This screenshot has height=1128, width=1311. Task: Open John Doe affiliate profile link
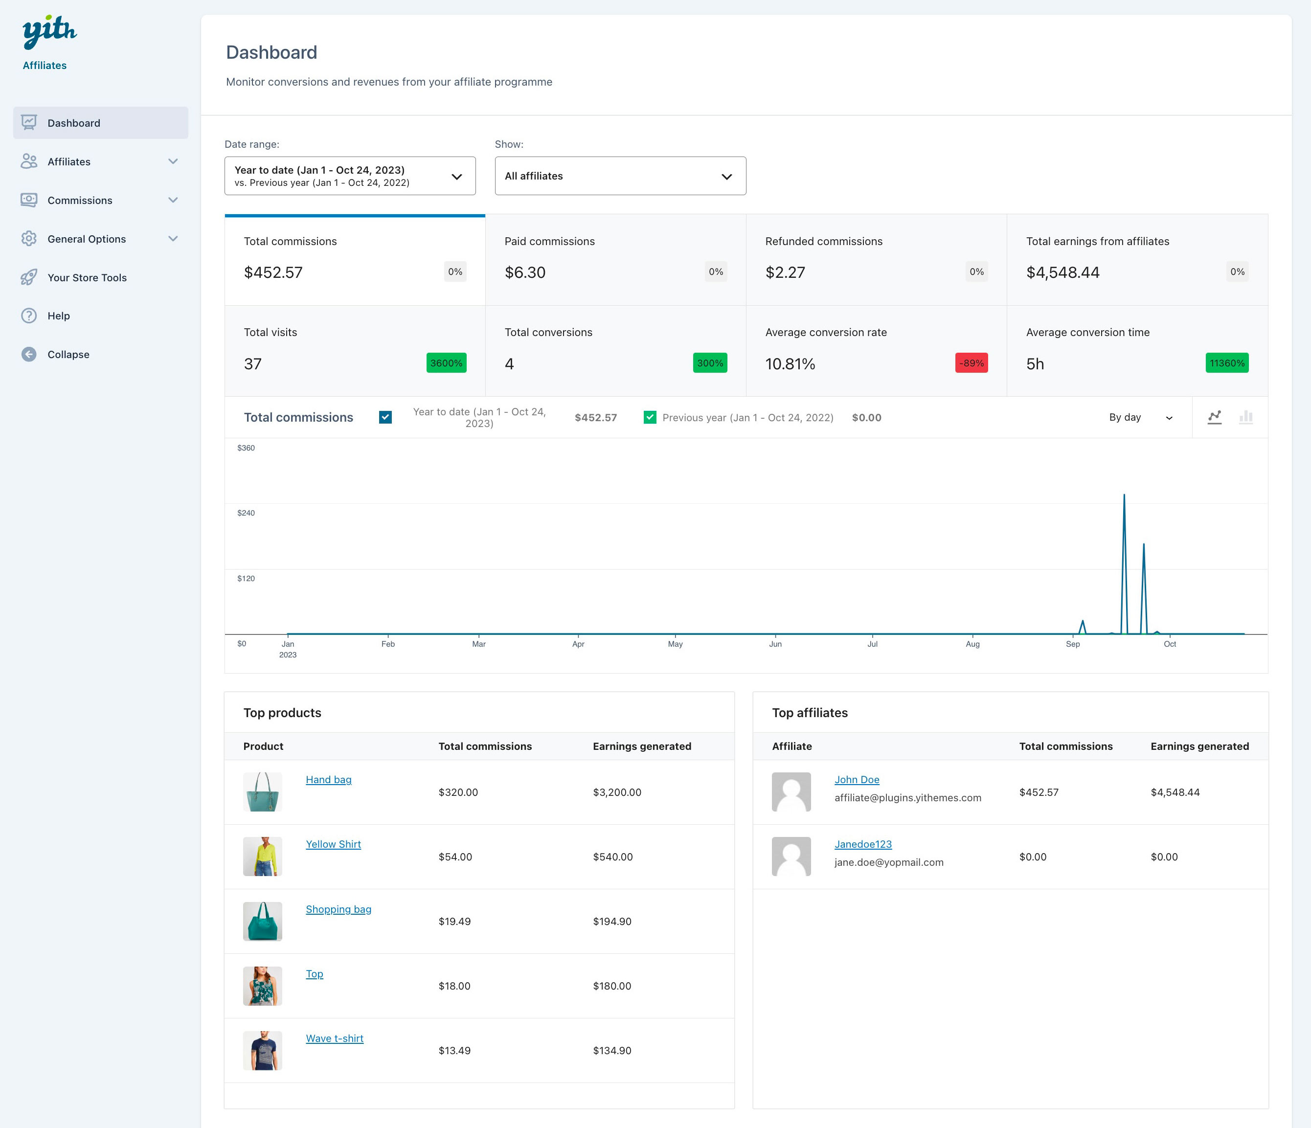(x=856, y=779)
